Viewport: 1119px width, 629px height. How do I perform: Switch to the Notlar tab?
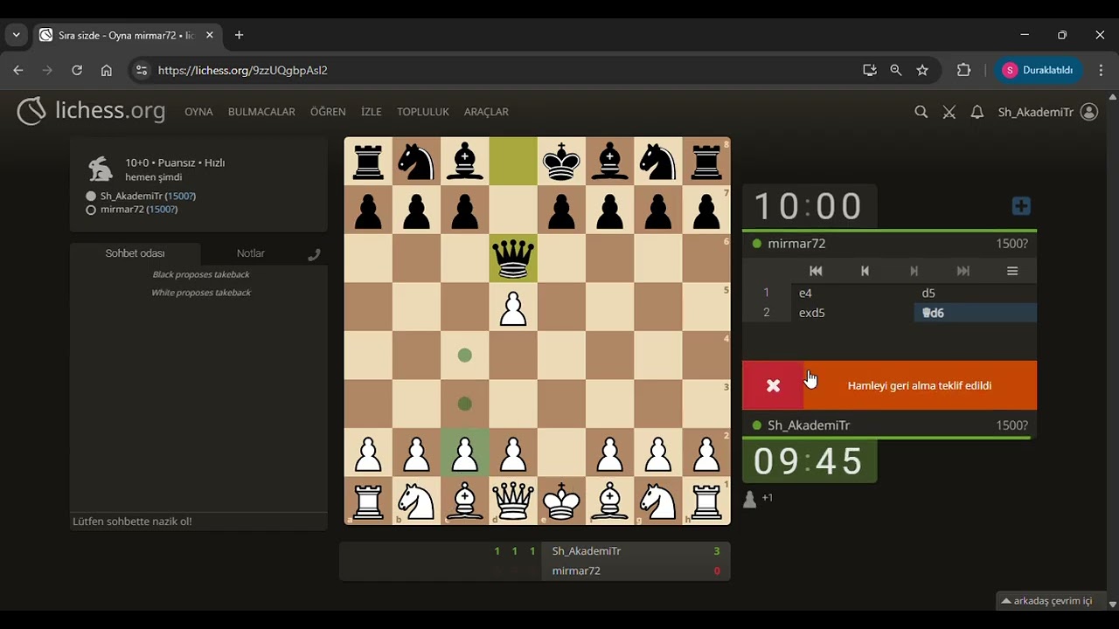(250, 253)
